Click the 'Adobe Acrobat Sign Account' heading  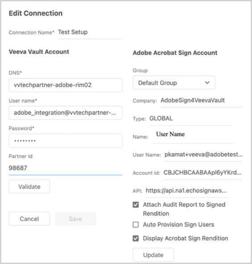pos(175,53)
